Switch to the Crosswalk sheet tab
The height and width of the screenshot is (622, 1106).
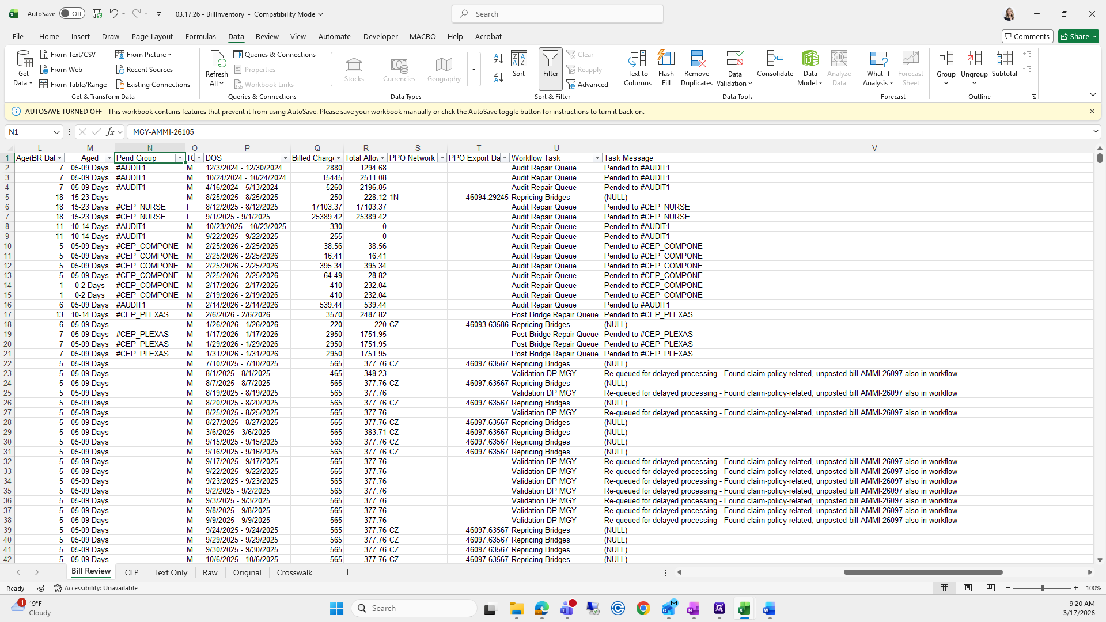pyautogui.click(x=294, y=572)
